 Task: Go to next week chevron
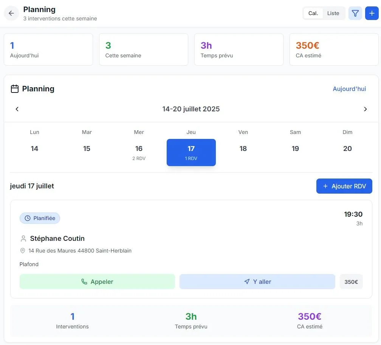(365, 109)
